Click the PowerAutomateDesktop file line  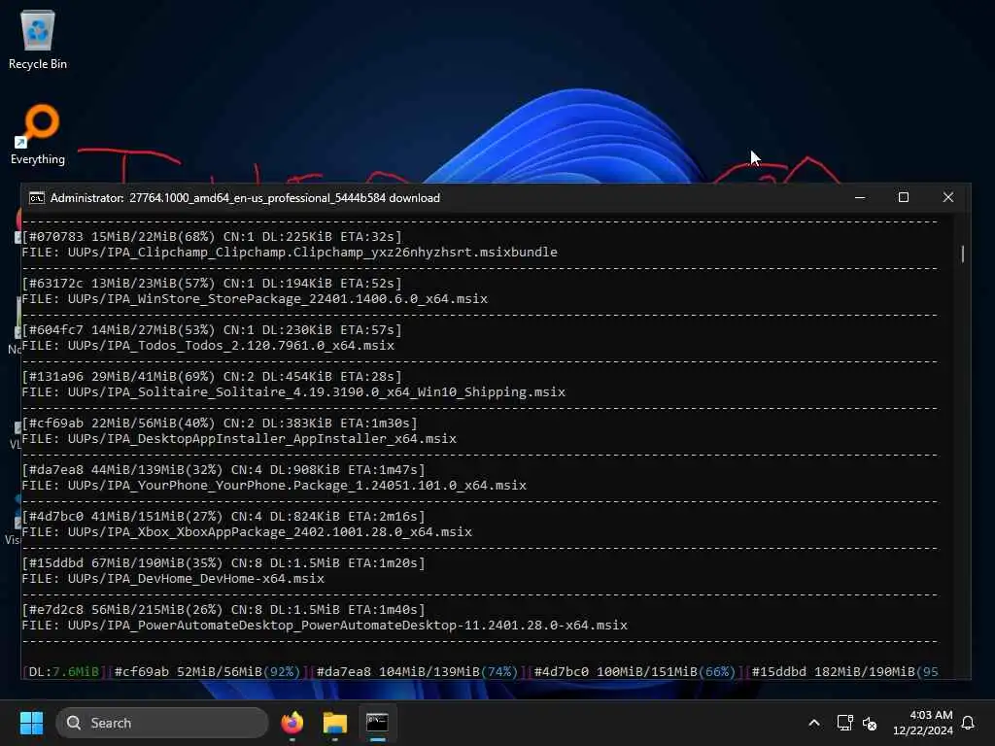coord(325,625)
